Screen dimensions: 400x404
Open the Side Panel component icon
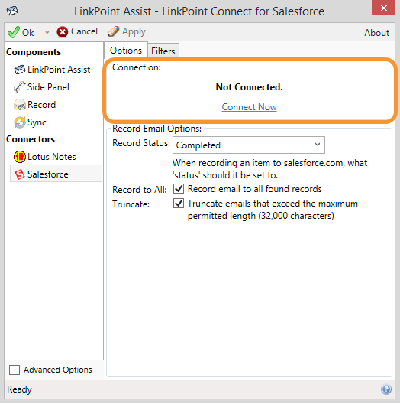point(20,87)
